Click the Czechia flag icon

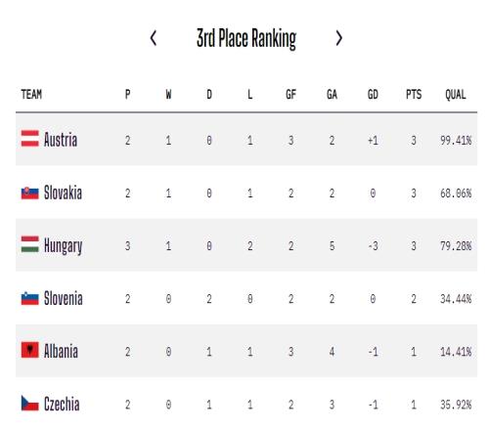30,404
